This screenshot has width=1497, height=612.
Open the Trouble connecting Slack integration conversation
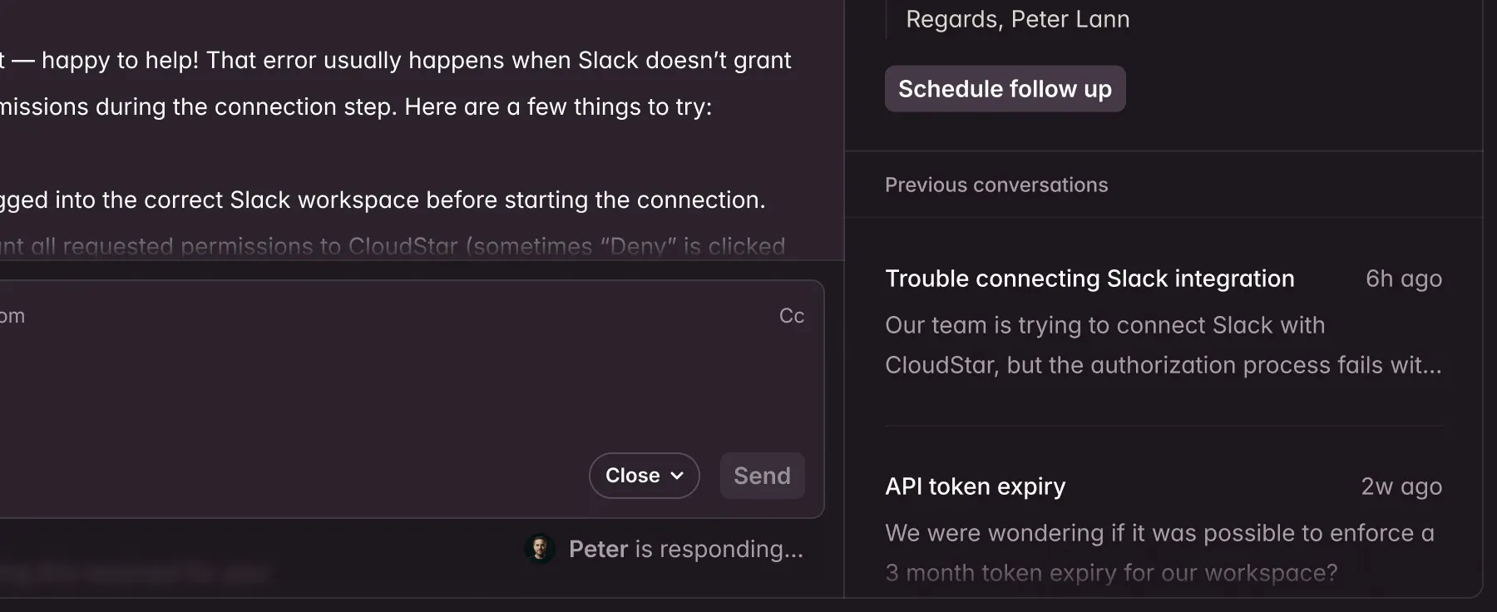click(x=1089, y=279)
